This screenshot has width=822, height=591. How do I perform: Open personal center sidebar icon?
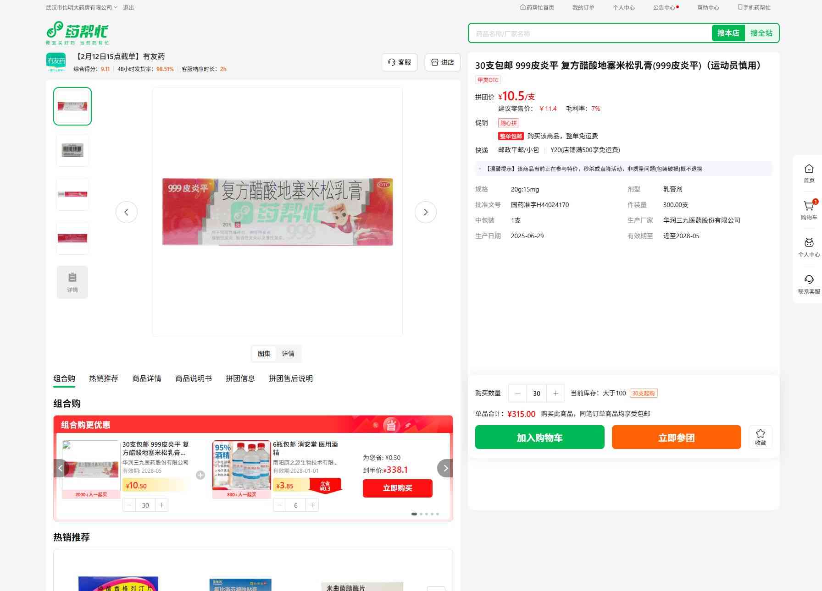(x=809, y=243)
